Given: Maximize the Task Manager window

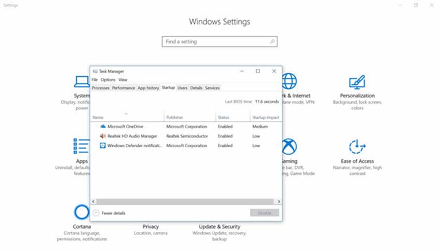Looking at the screenshot, I should [258, 71].
